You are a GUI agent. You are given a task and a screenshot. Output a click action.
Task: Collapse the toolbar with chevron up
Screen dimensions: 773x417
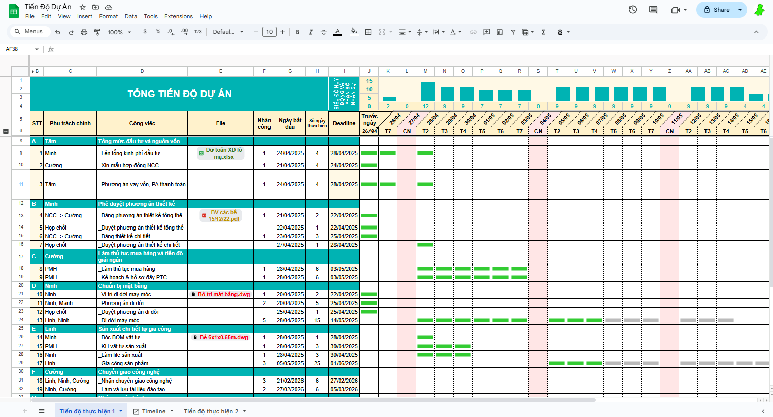[x=756, y=32]
